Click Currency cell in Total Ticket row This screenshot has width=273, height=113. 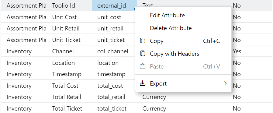pyautogui.click(x=154, y=108)
